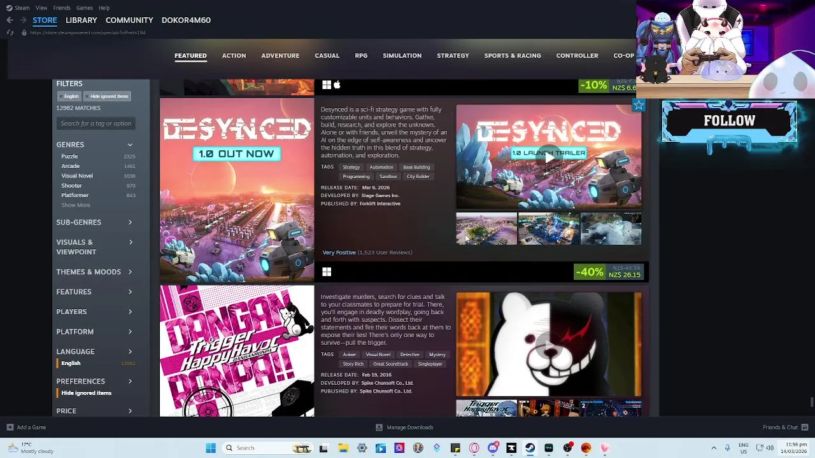This screenshot has width=815, height=458.
Task: Open the Visual Novel tag on Danganronpa
Action: (378, 354)
